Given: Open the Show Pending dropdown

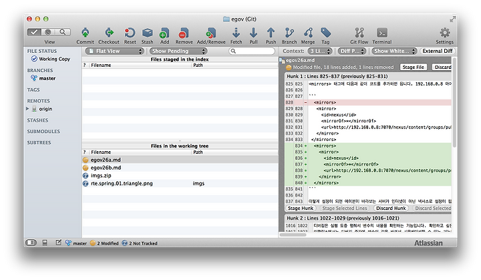Looking at the screenshot, I should [x=178, y=51].
